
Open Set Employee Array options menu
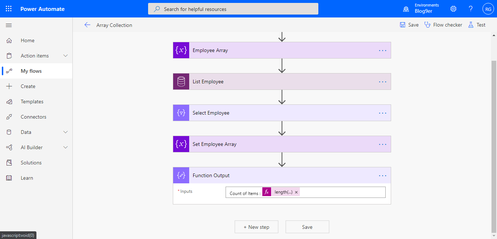pyautogui.click(x=382, y=144)
